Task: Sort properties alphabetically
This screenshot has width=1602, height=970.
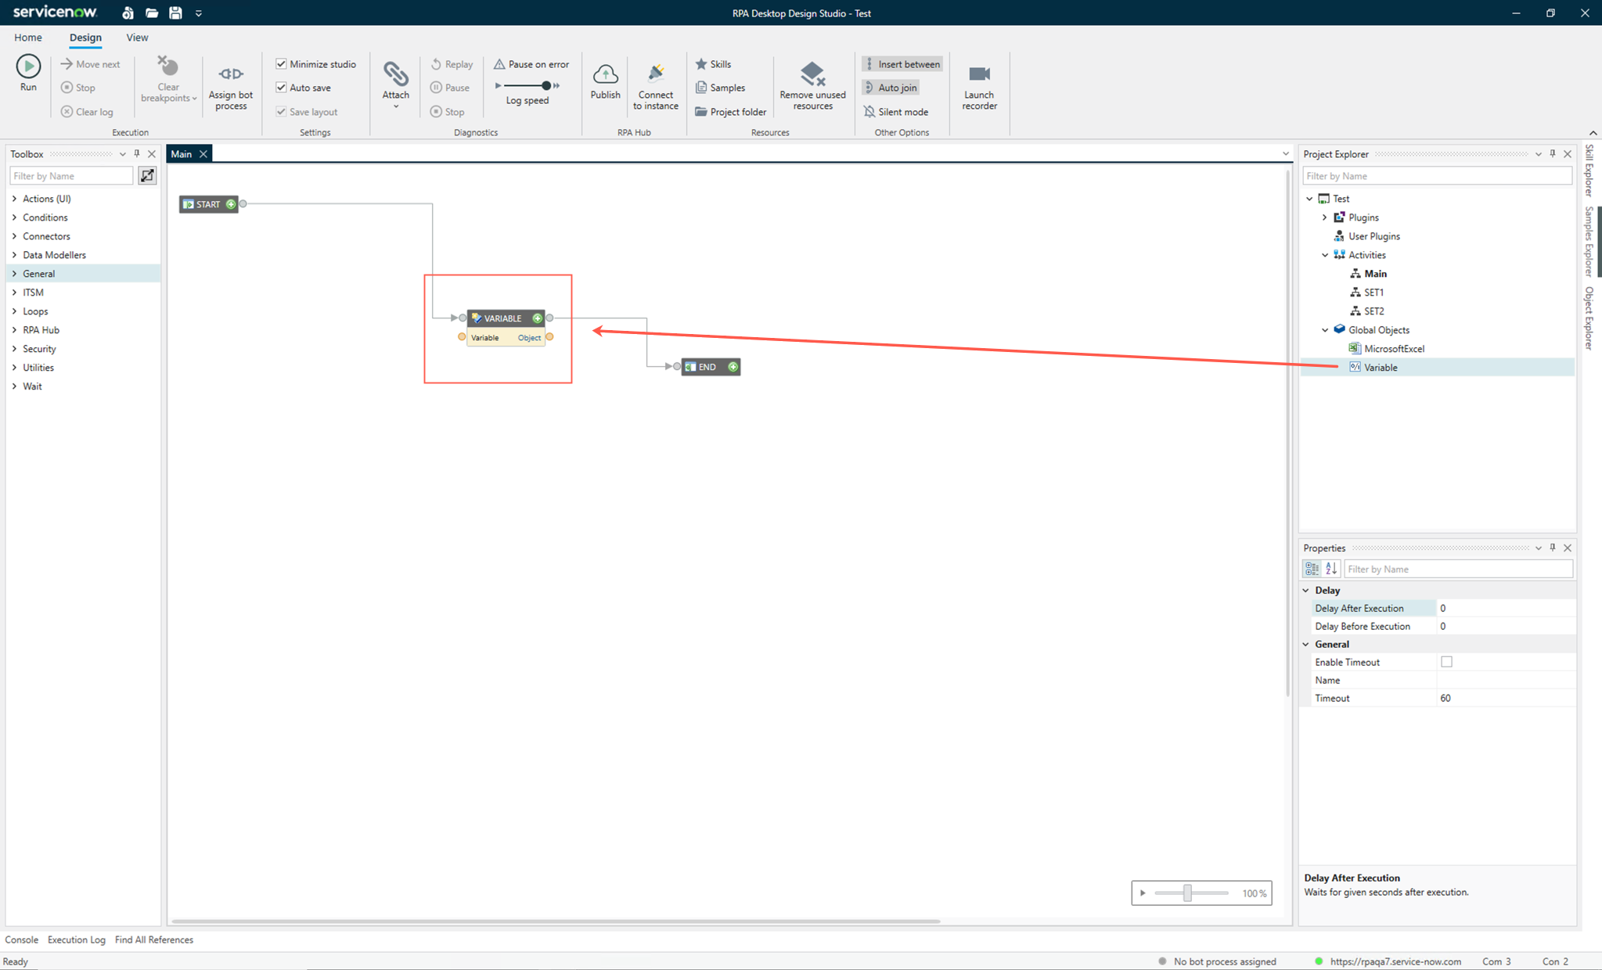Action: pyautogui.click(x=1331, y=569)
